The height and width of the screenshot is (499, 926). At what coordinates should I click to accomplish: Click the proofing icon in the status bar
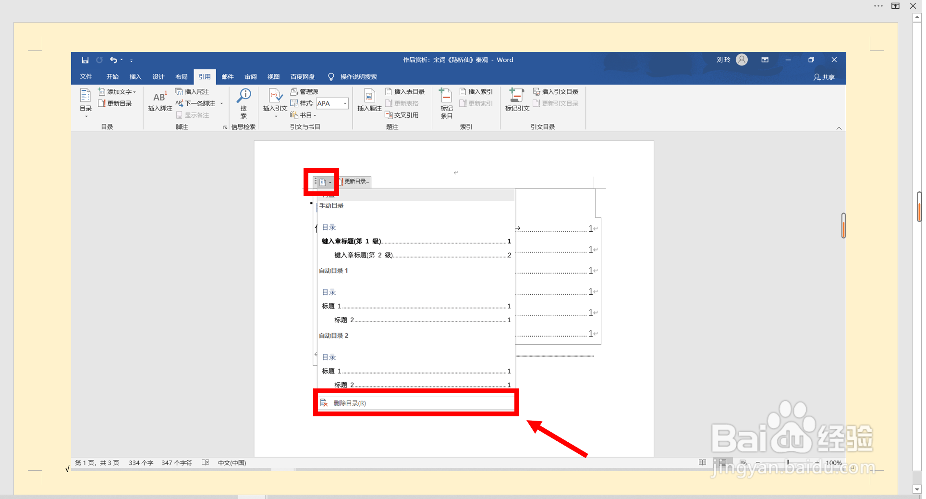[205, 462]
